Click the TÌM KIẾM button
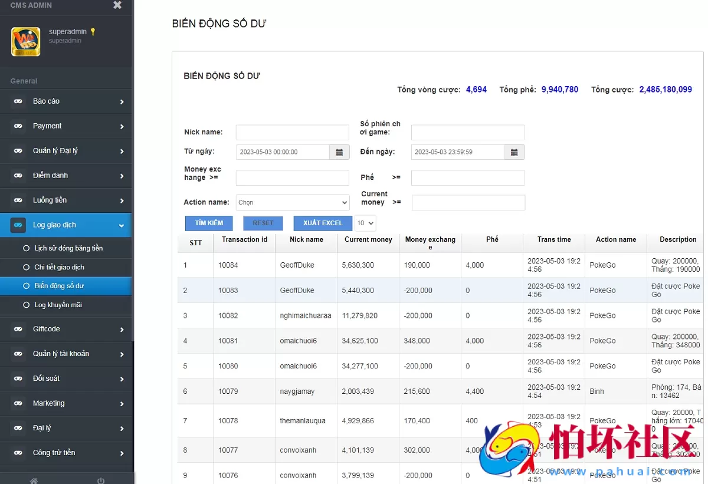 208,223
